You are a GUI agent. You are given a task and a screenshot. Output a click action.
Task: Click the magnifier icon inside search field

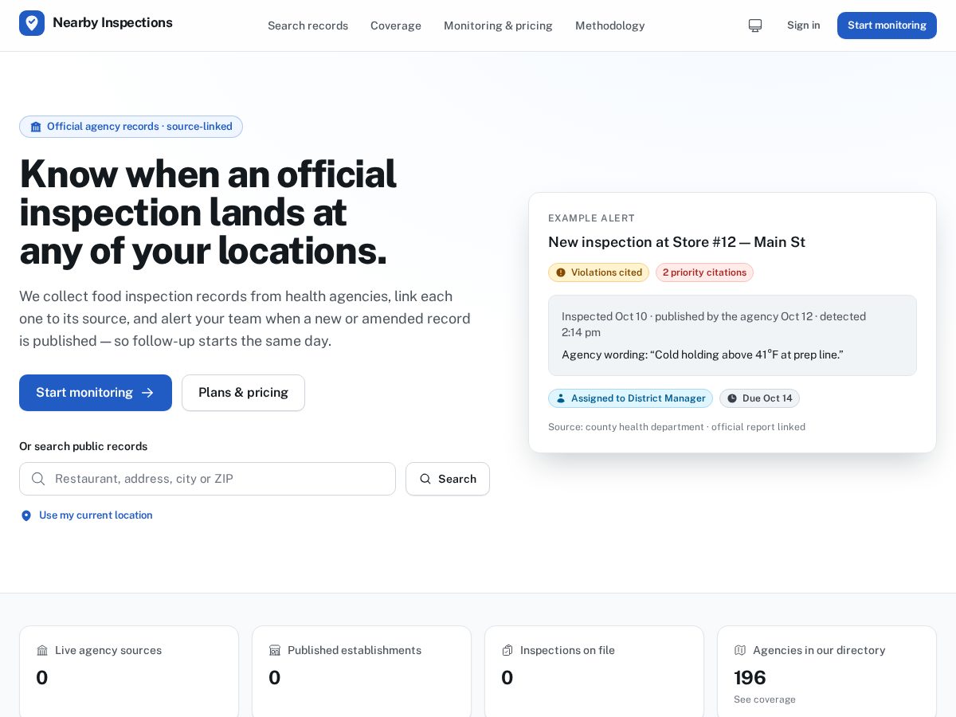[x=38, y=479]
